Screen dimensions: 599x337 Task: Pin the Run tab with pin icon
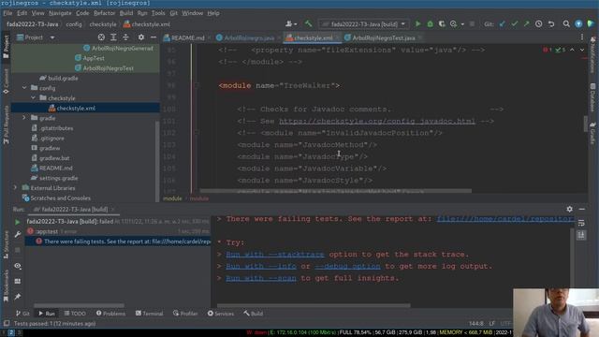18,297
